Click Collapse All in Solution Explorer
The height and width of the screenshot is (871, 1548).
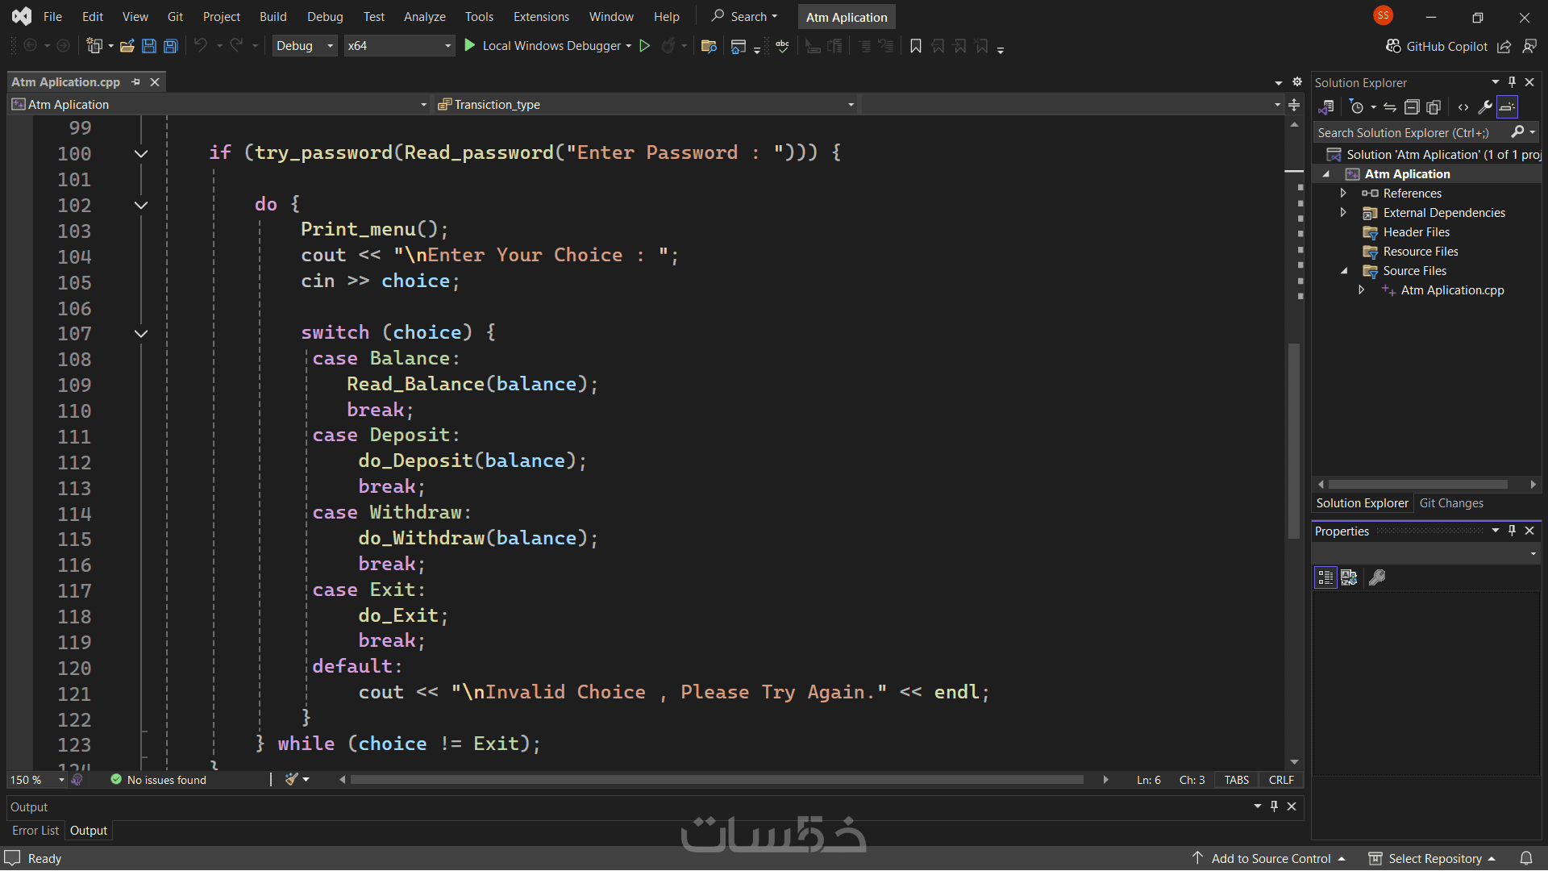[x=1411, y=107]
